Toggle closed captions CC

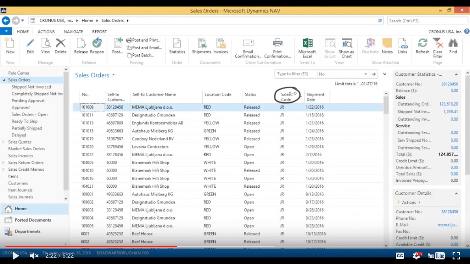[x=400, y=256]
